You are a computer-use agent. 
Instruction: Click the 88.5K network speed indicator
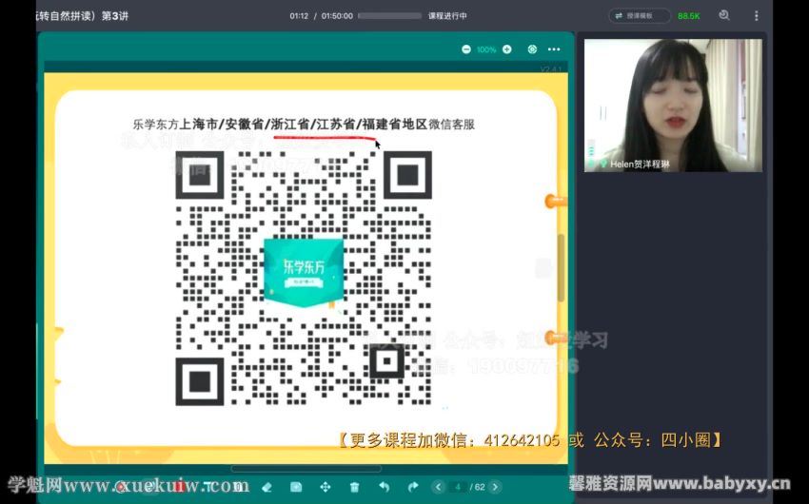click(689, 16)
